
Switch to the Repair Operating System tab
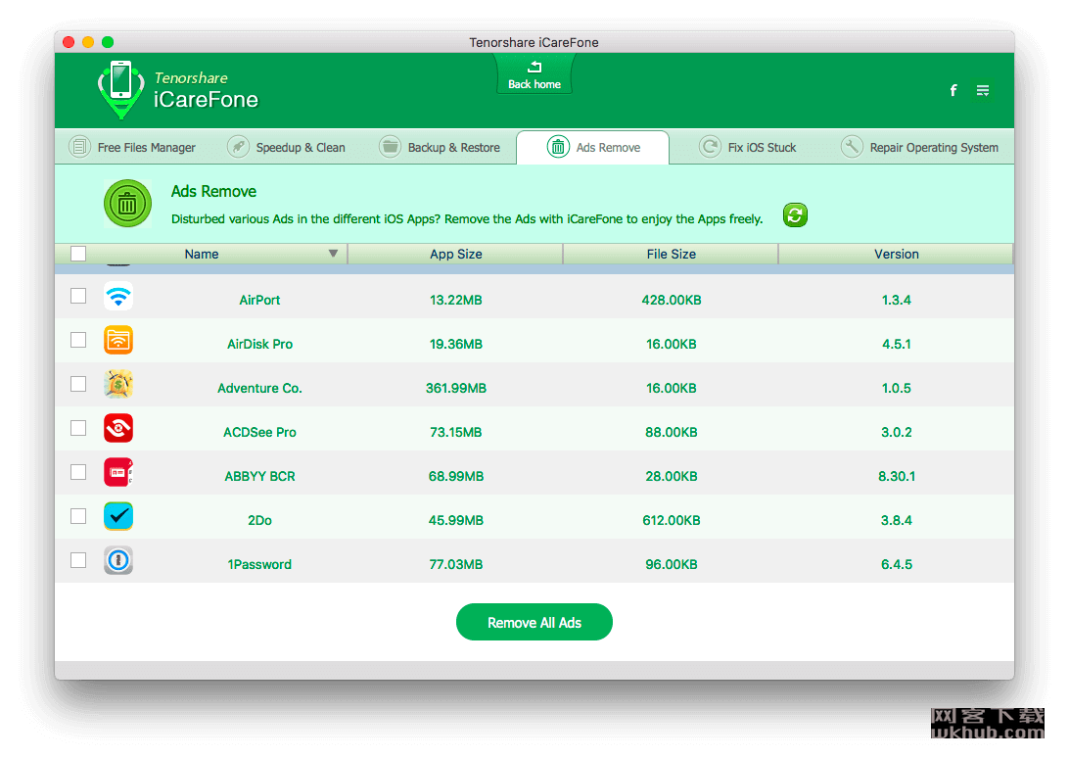[920, 147]
